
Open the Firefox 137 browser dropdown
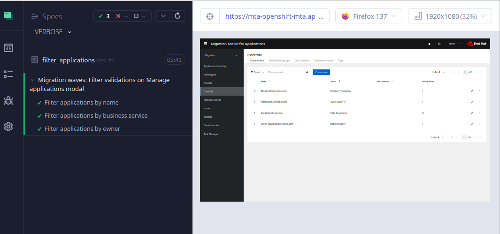369,16
